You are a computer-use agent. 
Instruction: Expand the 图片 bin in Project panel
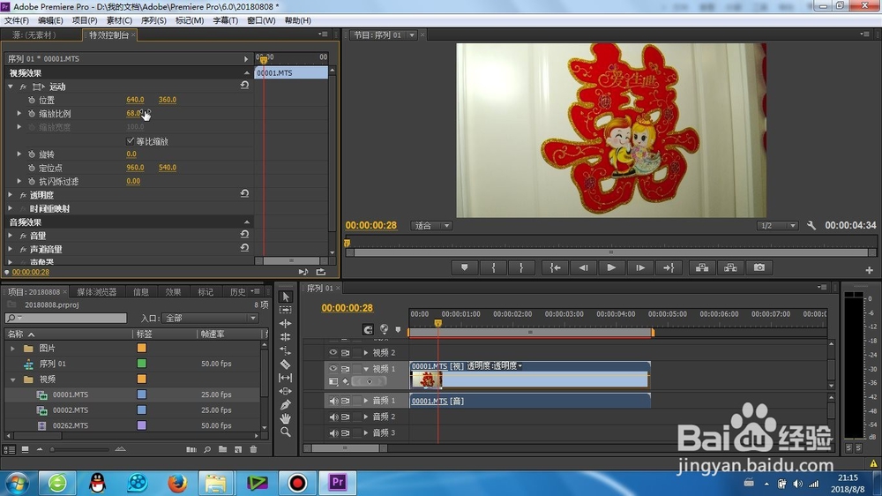coord(12,349)
